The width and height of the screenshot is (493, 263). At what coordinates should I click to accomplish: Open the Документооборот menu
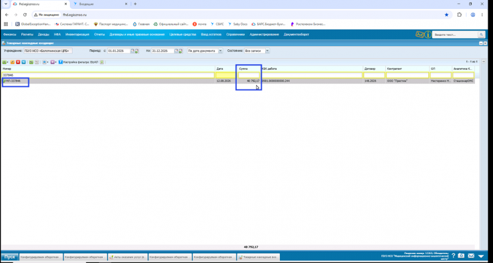[296, 35]
